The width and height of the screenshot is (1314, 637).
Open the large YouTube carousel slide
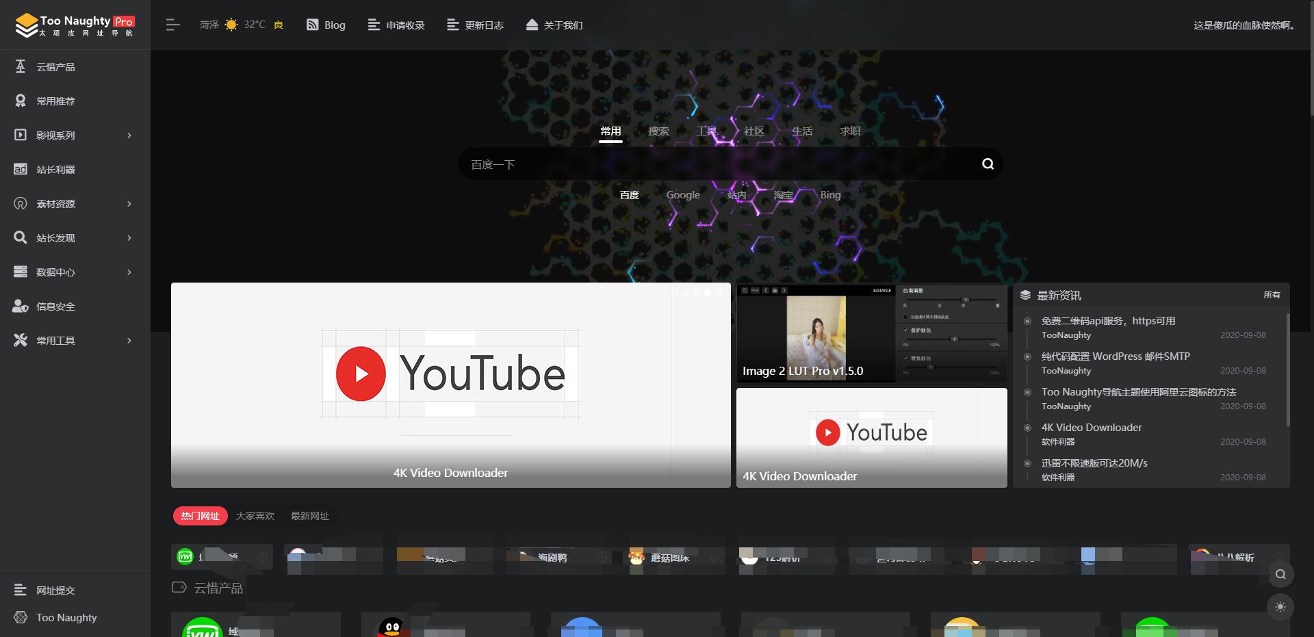(x=451, y=385)
